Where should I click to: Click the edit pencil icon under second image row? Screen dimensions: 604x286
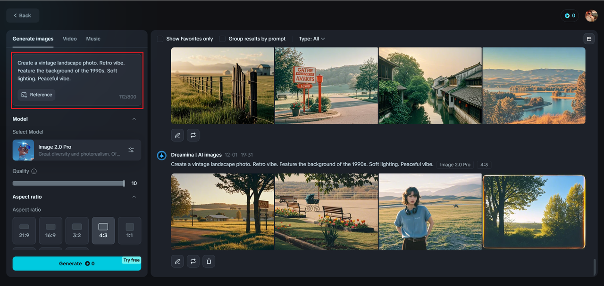(x=177, y=261)
